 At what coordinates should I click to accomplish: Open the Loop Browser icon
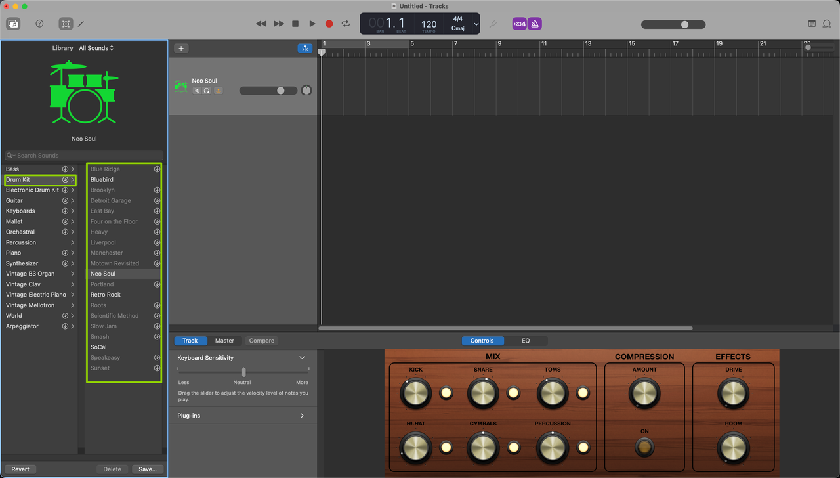pyautogui.click(x=828, y=24)
